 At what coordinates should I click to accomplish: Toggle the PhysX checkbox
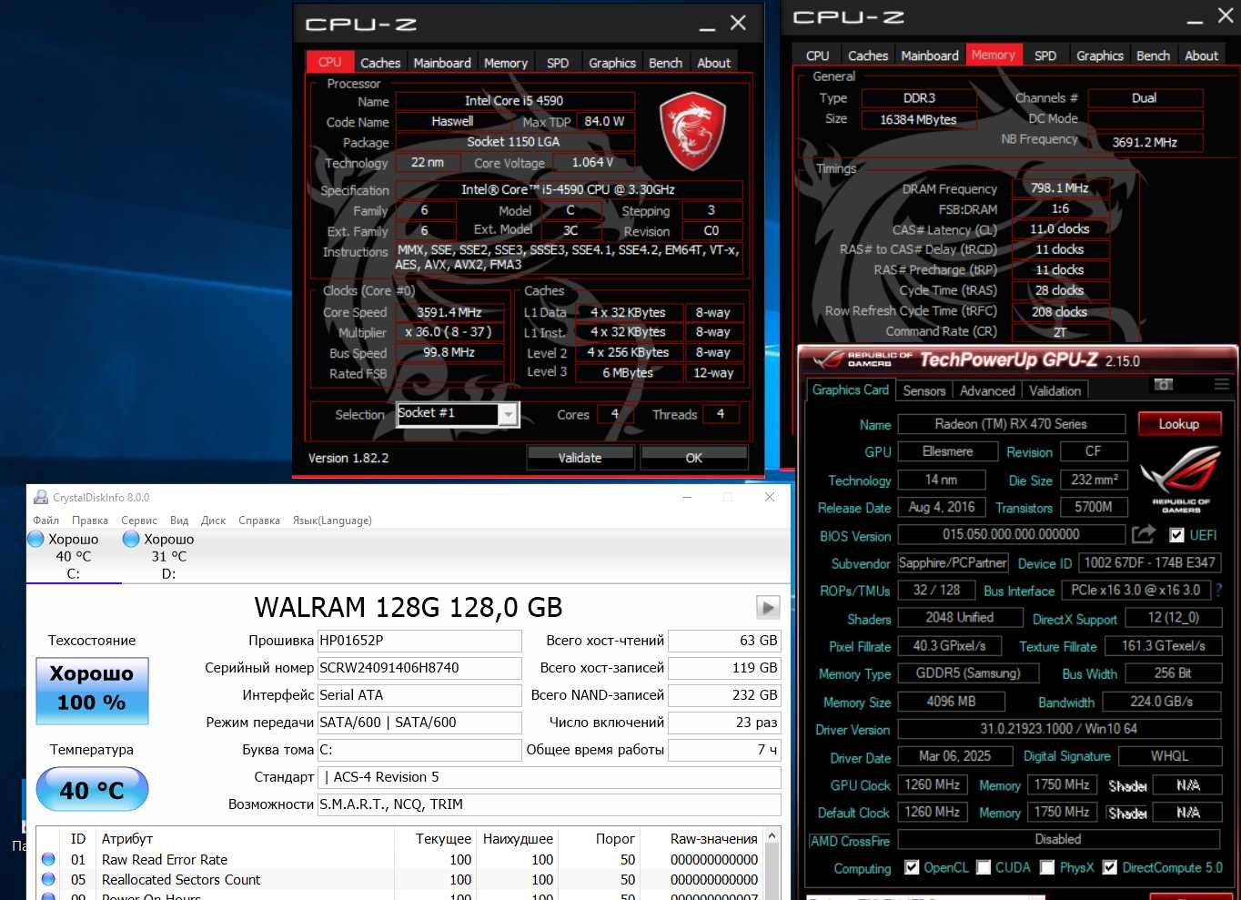1047,867
